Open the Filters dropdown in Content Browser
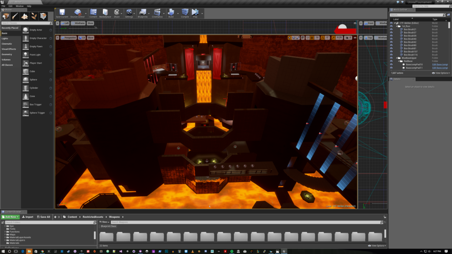 [x=104, y=222]
